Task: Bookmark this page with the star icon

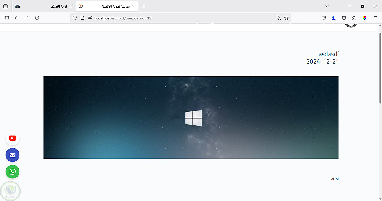Action: coord(286,18)
